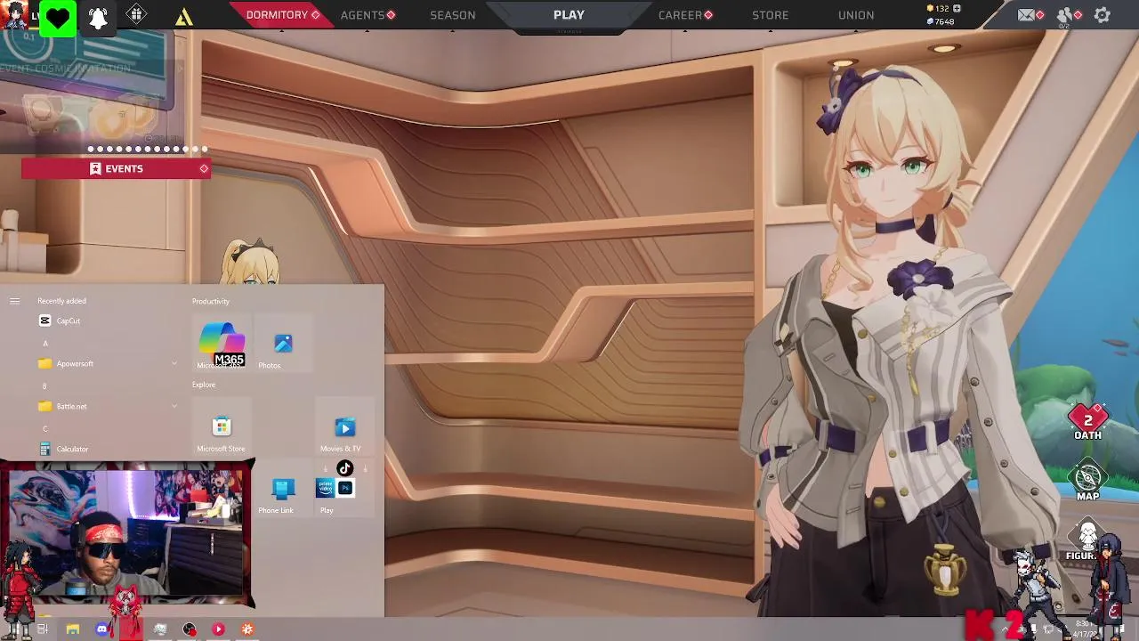
Task: Open the Microsoft 365 tile
Action: click(222, 345)
